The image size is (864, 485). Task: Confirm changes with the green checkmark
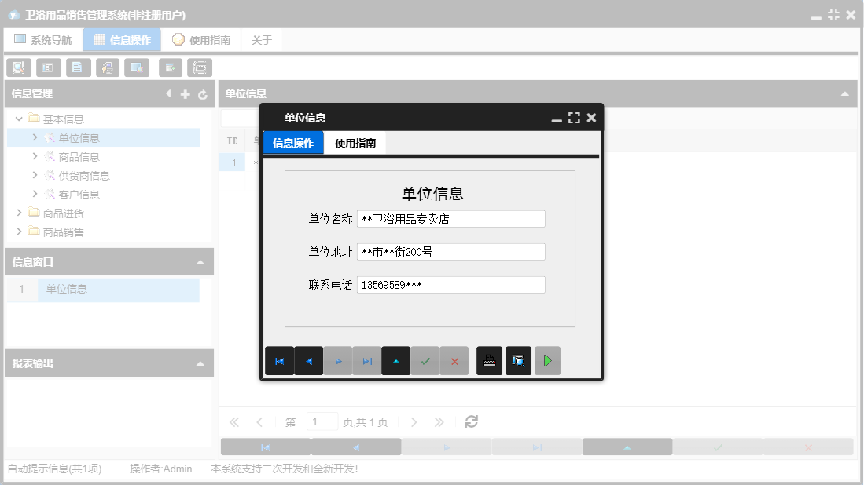pos(425,361)
